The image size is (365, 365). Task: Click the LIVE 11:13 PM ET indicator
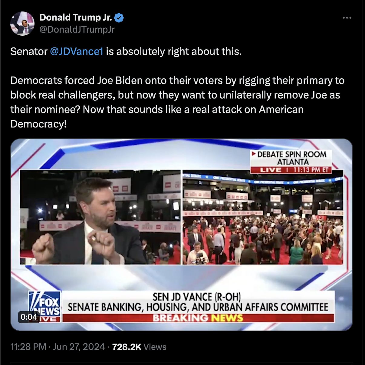pyautogui.click(x=291, y=170)
